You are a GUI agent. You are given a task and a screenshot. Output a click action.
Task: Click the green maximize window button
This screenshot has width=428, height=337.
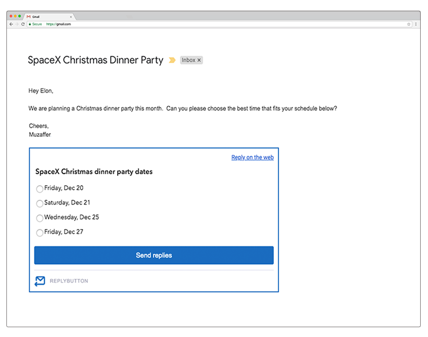pos(20,16)
